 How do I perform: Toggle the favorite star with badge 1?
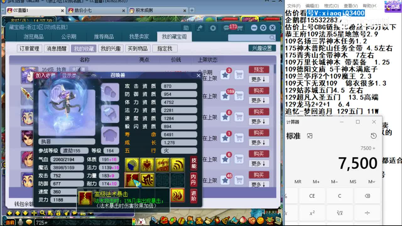tap(225, 138)
